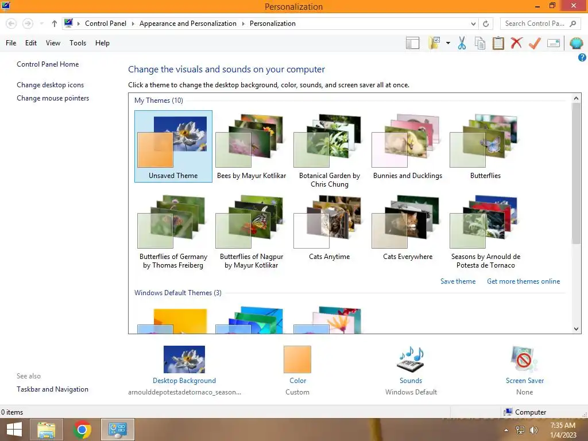
Task: Click the network tray icon
Action: [x=520, y=430]
